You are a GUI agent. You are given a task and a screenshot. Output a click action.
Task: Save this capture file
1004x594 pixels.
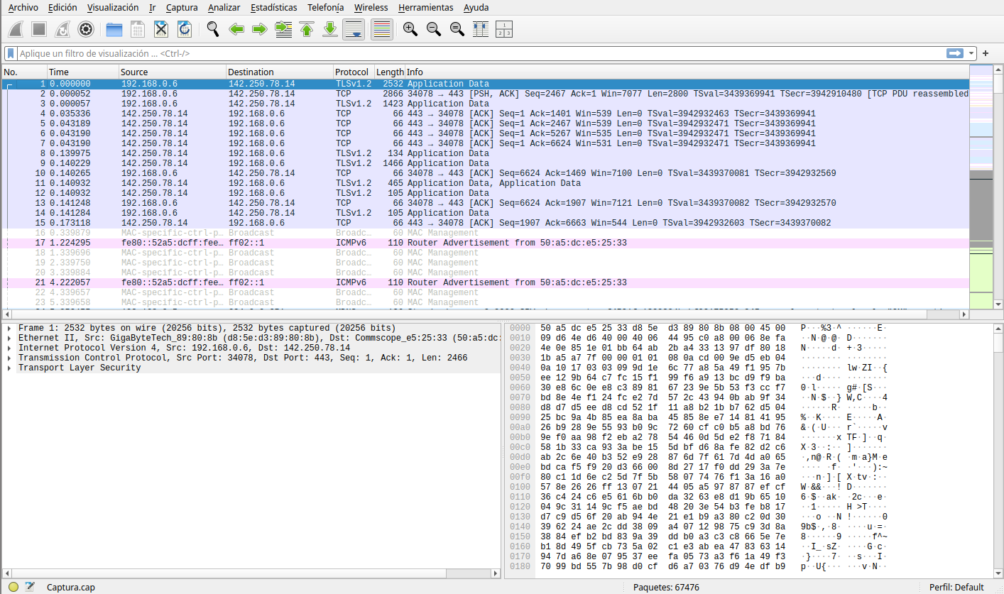coord(138,29)
